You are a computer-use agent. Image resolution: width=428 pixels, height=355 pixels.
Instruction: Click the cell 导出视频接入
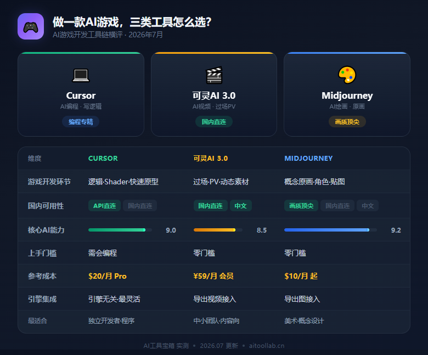click(x=215, y=299)
